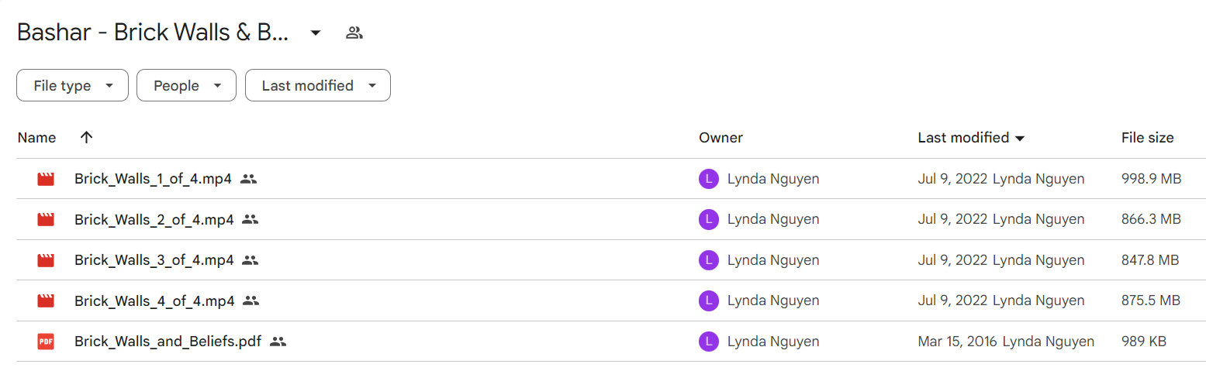Open the Last modified filter dropdown
This screenshot has height=388, width=1206.
318,85
